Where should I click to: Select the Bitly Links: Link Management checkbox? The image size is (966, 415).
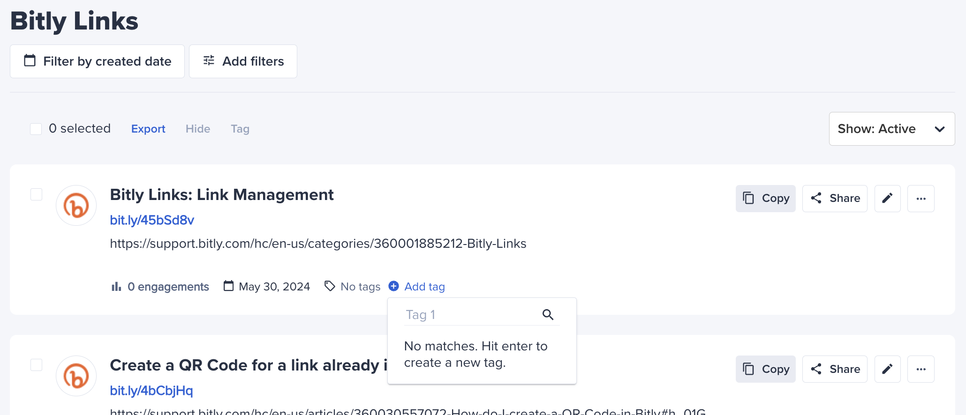tap(36, 194)
